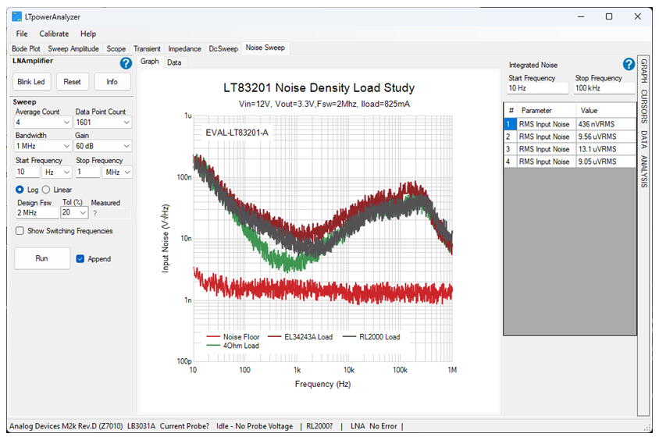Image resolution: width=659 pixels, height=444 pixels.
Task: Open the ANALYSIS vertical side tab
Action: 643,172
